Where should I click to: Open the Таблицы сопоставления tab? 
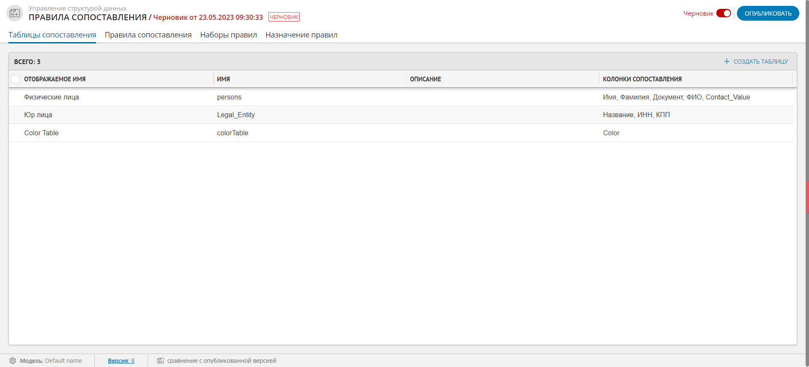pos(52,35)
